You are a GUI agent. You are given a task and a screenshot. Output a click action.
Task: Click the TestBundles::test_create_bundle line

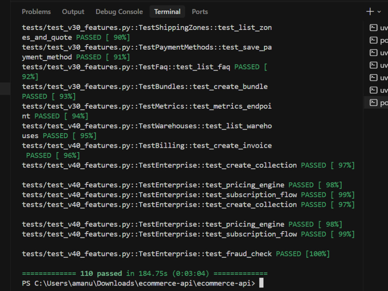pyautogui.click(x=145, y=87)
